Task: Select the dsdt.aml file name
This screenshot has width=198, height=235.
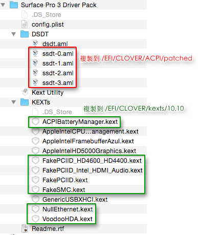Action: pyautogui.click(x=55, y=44)
